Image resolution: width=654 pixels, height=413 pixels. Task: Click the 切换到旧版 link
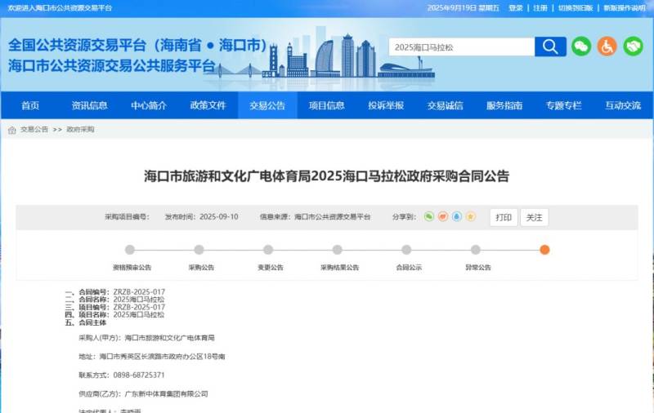(x=576, y=8)
